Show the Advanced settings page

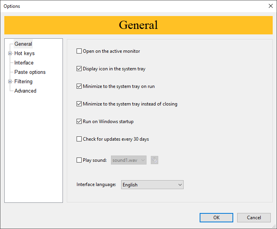(25, 91)
